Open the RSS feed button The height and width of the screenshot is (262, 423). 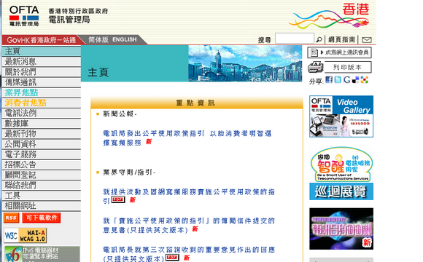[x=12, y=218]
